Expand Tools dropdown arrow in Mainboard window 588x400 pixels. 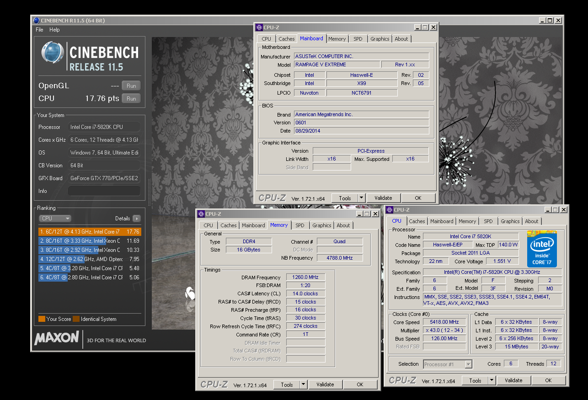click(x=361, y=198)
